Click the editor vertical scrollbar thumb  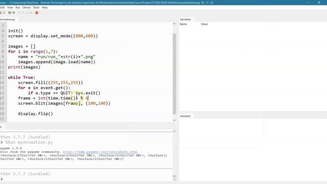174,74
